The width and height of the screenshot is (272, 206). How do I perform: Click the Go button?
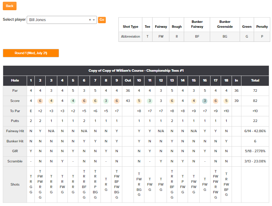[x=102, y=20]
